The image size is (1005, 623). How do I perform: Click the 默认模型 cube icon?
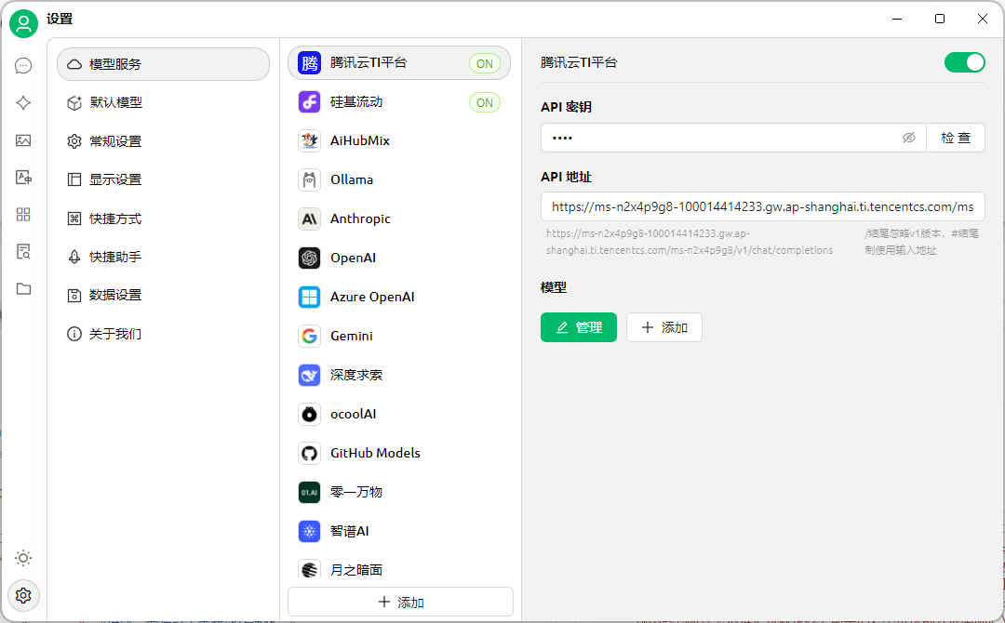pyautogui.click(x=74, y=102)
